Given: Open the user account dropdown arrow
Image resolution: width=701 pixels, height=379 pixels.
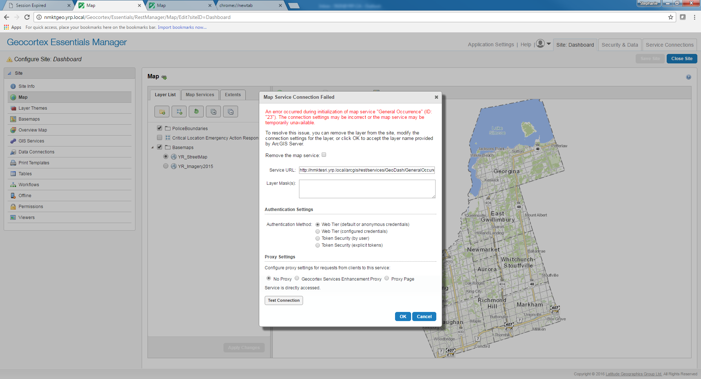Looking at the screenshot, I should point(549,44).
